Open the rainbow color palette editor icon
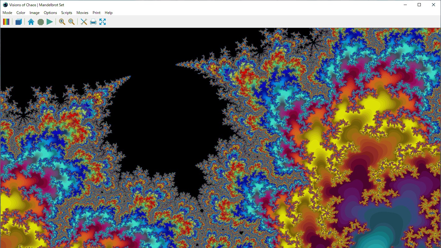The image size is (441, 248). 6,22
